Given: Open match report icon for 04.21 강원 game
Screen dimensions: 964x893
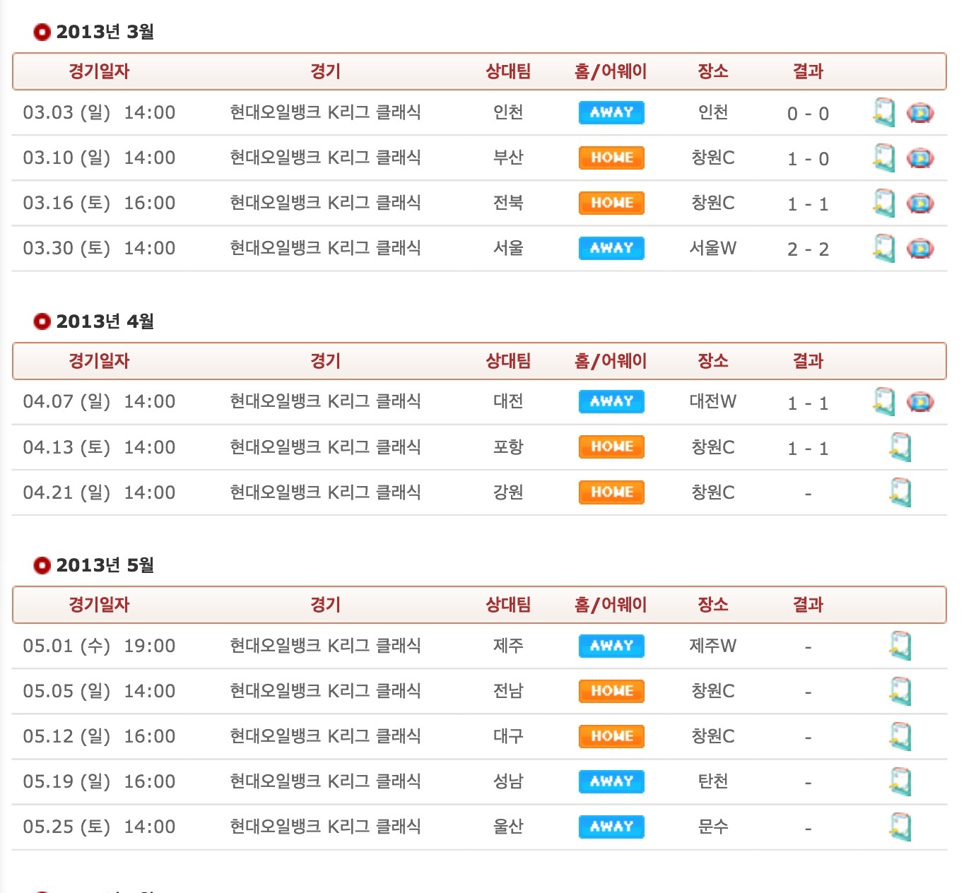Looking at the screenshot, I should point(900,492).
